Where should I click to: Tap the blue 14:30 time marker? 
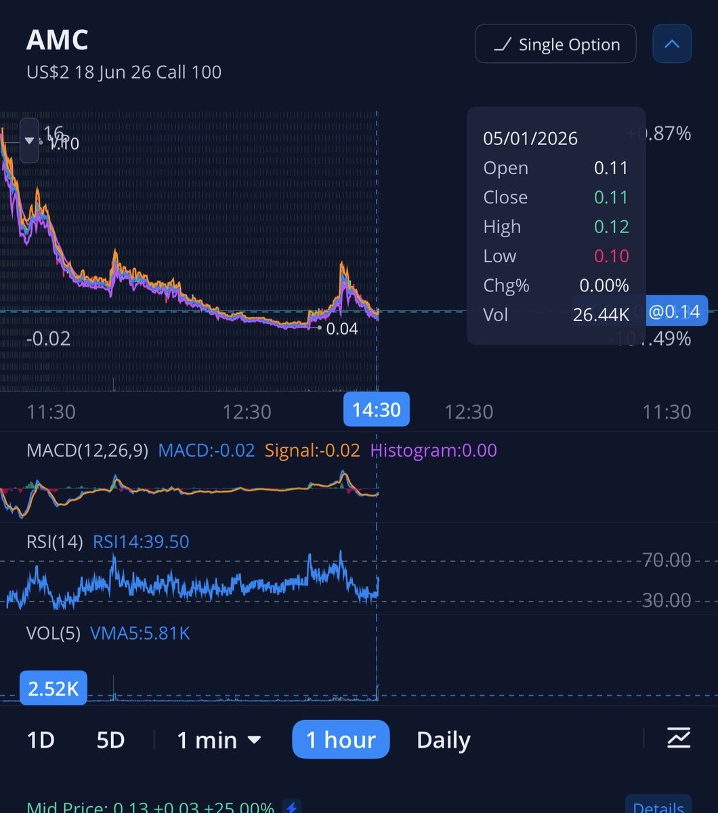376,410
